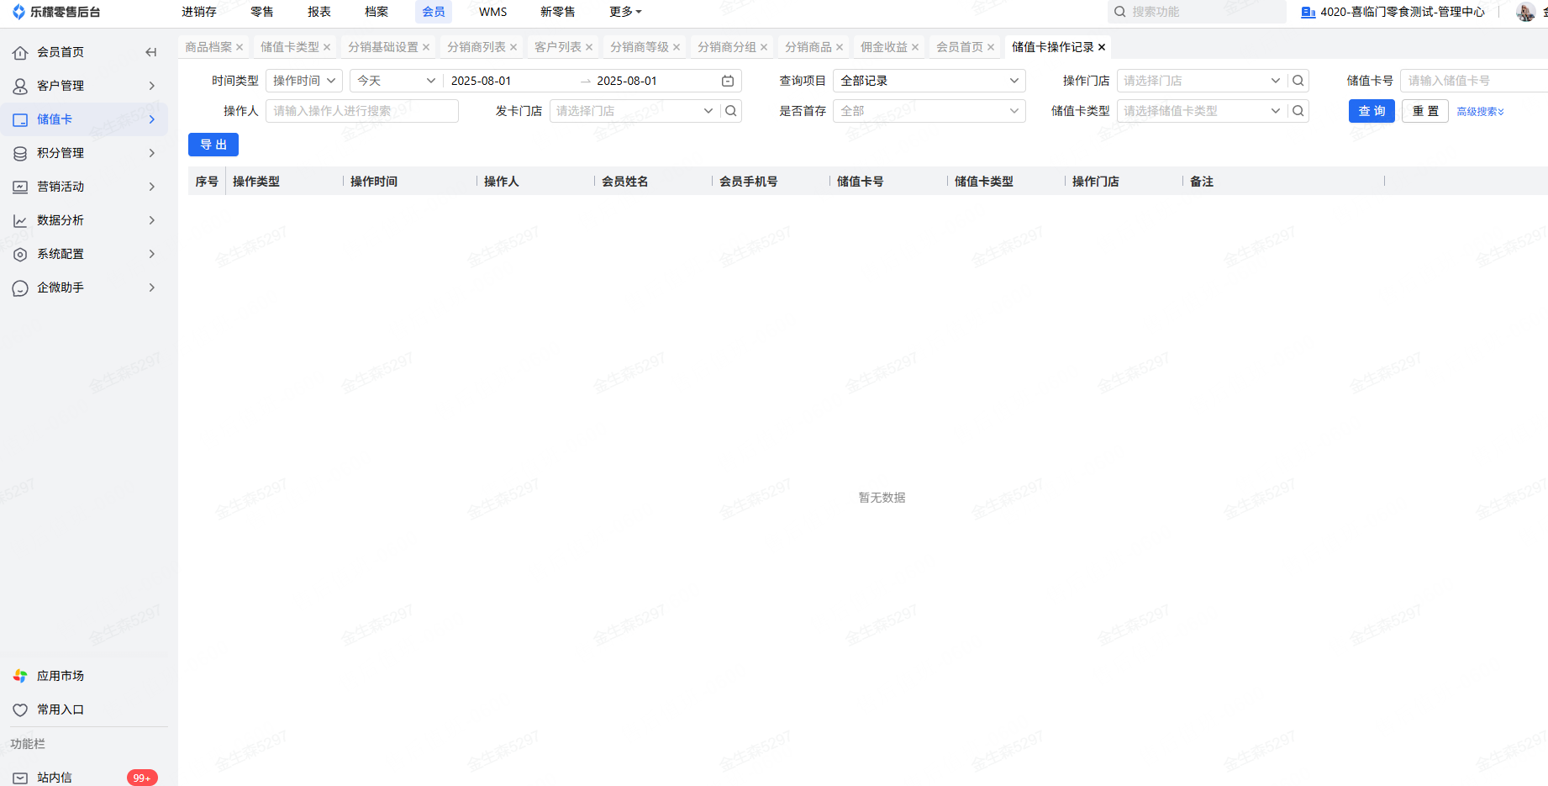The image size is (1548, 786).
Task: Open the WMS top menu
Action: 493,12
